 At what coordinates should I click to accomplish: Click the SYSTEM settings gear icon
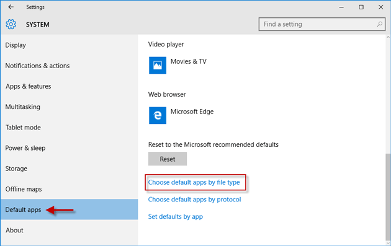(x=11, y=24)
